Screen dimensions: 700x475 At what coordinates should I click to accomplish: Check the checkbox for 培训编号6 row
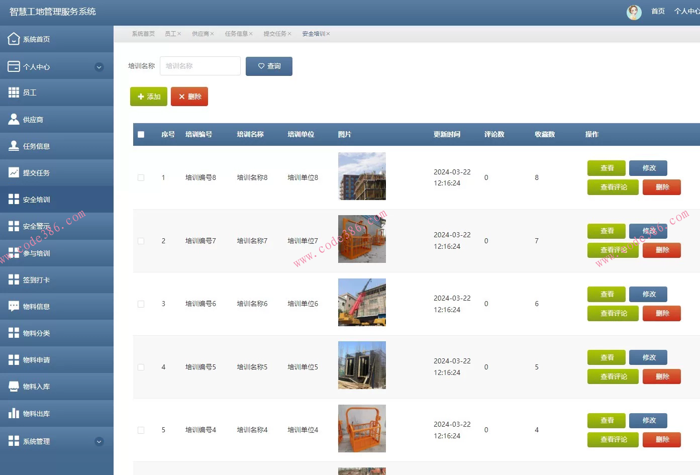pos(141,304)
